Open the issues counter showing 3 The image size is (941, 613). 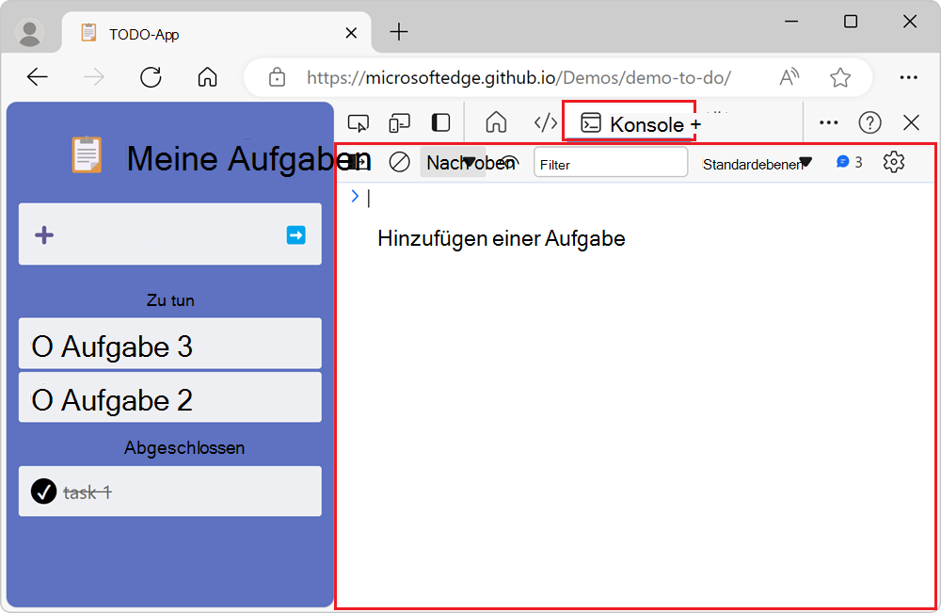tap(848, 162)
